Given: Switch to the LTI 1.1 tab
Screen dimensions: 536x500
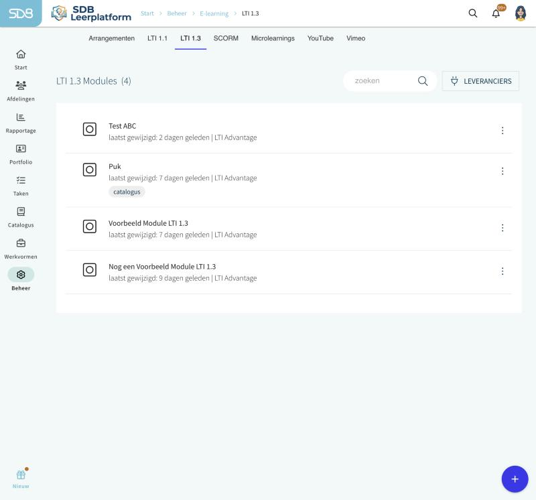Looking at the screenshot, I should tap(157, 38).
